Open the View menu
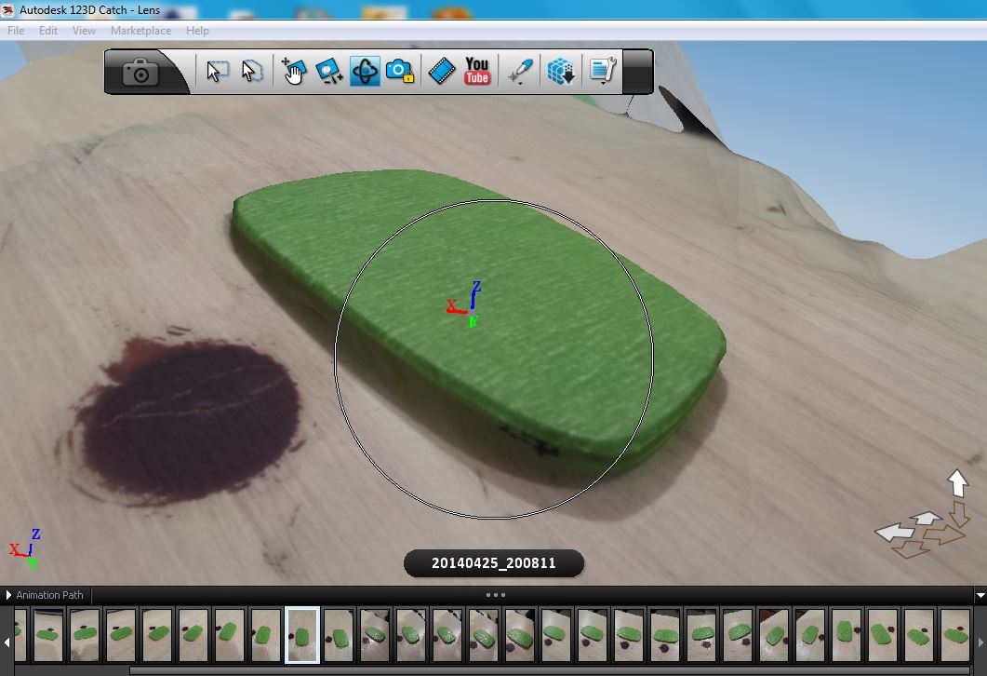This screenshot has height=676, width=987. click(84, 30)
